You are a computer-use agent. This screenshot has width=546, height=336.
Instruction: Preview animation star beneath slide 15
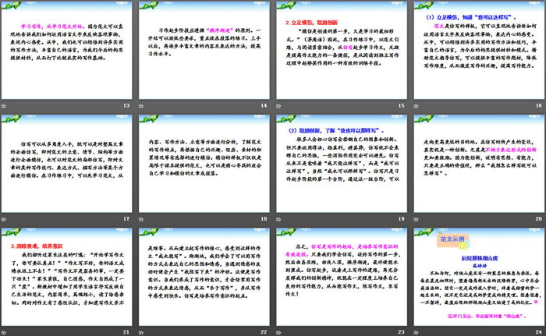pyautogui.click(x=280, y=105)
